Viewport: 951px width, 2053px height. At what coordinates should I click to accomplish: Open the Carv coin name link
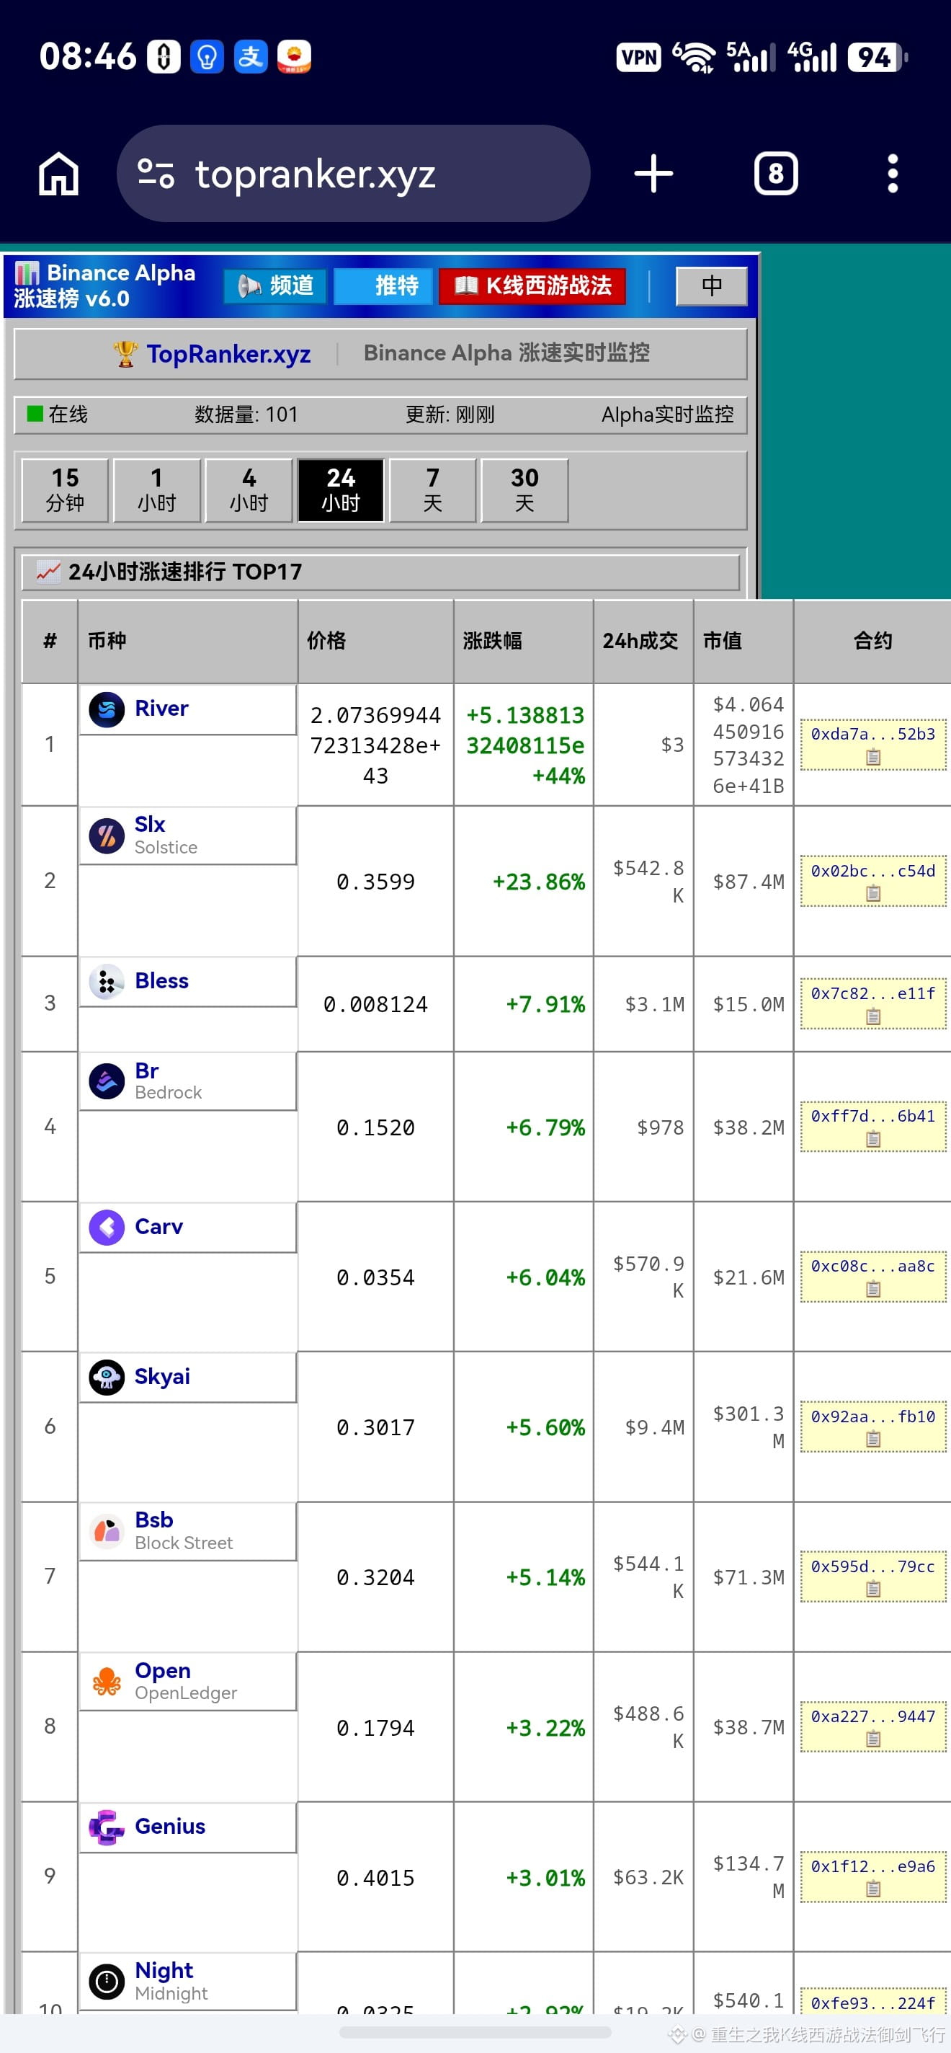tap(158, 1227)
